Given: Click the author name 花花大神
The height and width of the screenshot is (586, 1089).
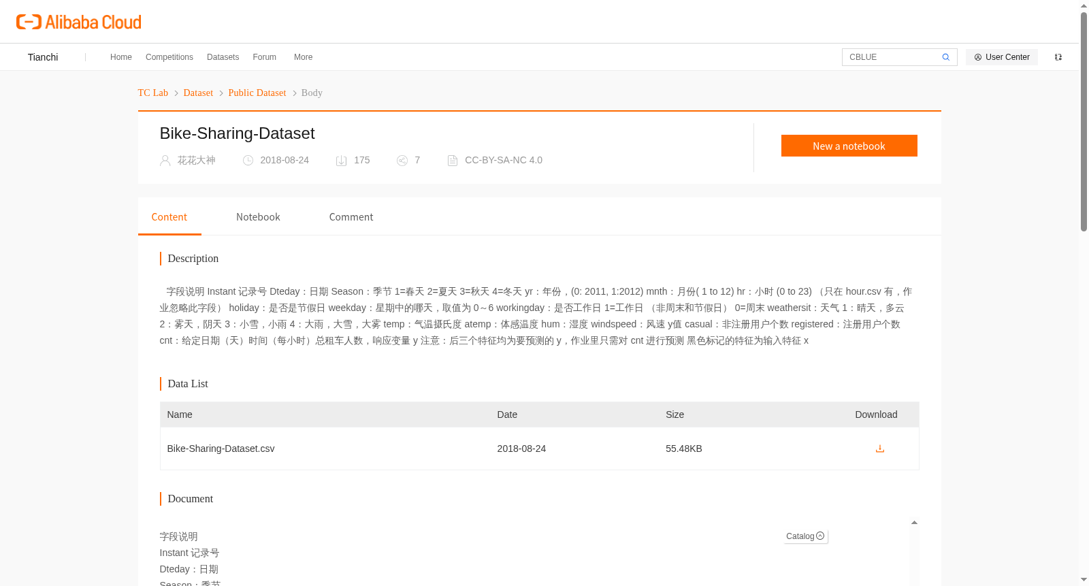Looking at the screenshot, I should (197, 161).
